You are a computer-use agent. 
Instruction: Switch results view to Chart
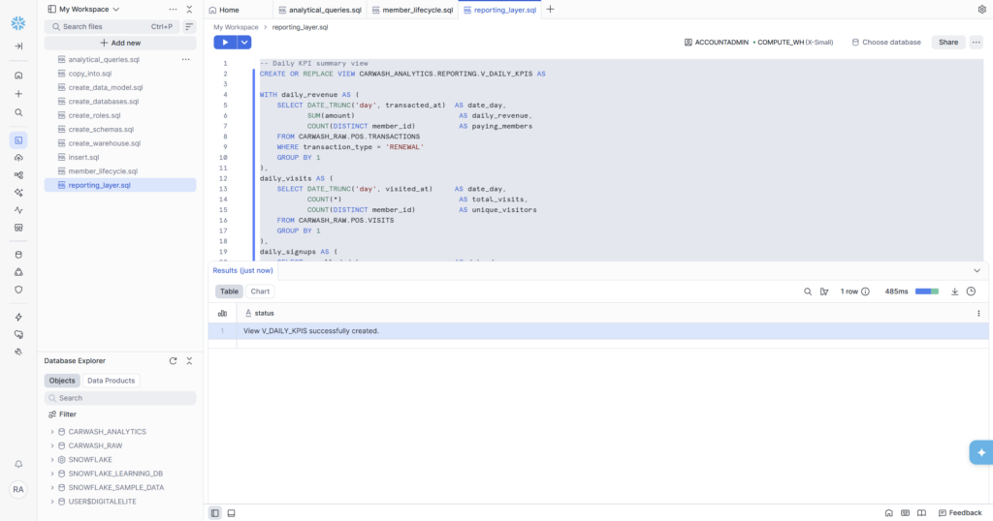(x=260, y=291)
